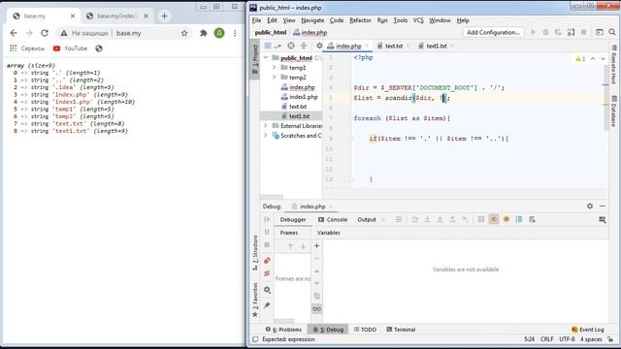Switch to Console tab in Debug panel
This screenshot has height=349, width=621.
tap(333, 220)
